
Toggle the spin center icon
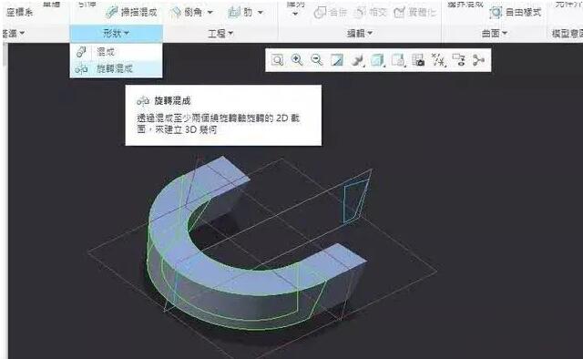[x=479, y=60]
